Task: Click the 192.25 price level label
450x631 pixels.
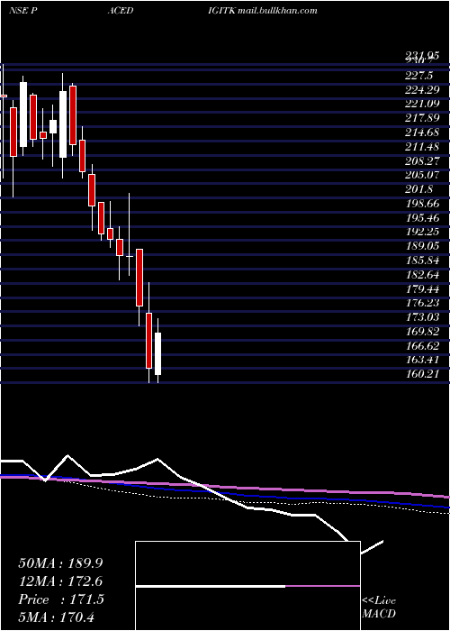Action: (422, 232)
